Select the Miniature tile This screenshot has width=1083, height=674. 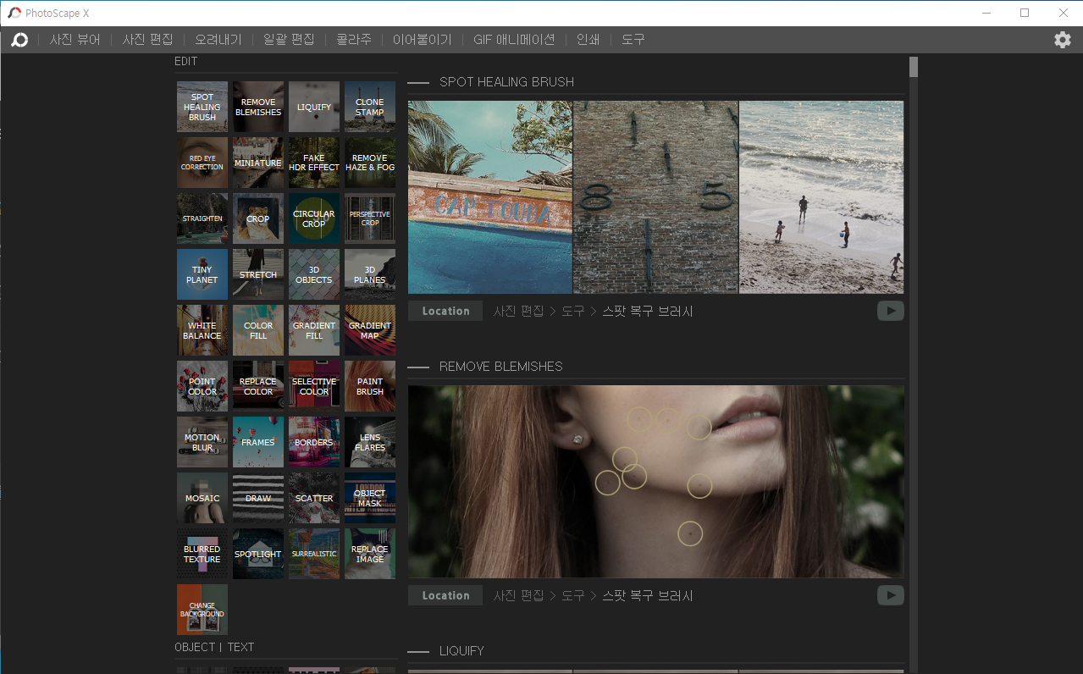click(x=258, y=163)
